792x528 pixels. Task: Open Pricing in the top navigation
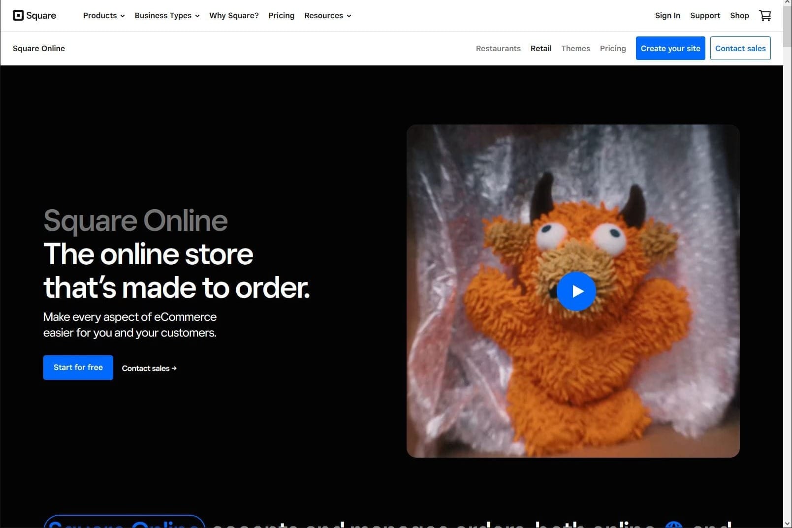281,16
